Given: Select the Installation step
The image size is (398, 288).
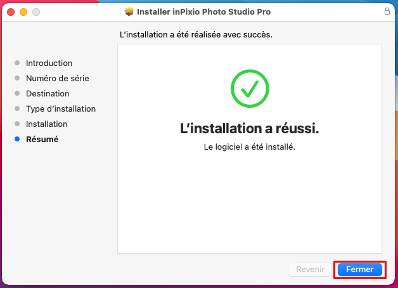Looking at the screenshot, I should [47, 124].
